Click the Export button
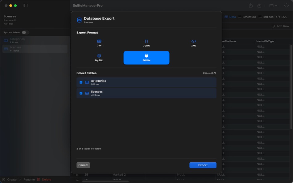 (203, 165)
